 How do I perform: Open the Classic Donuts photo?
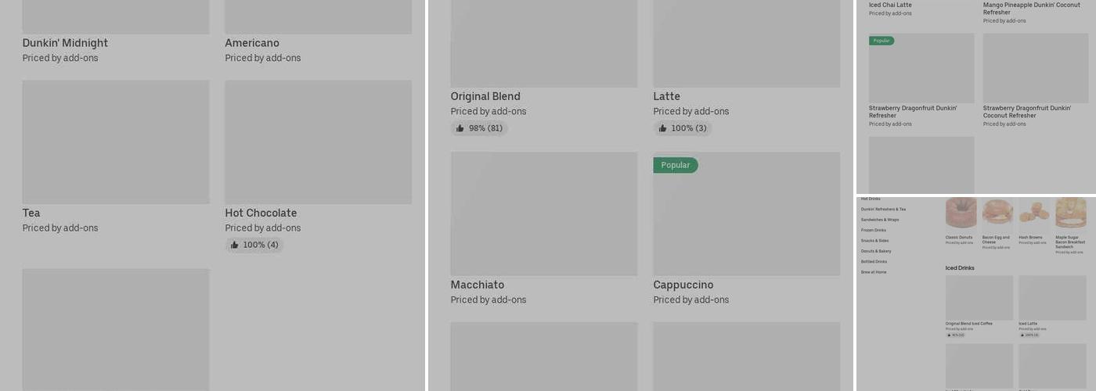961,213
